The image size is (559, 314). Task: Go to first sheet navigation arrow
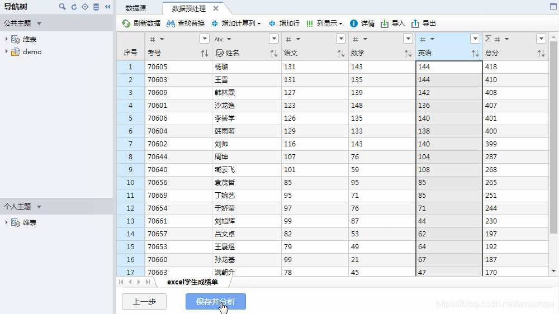click(x=121, y=282)
